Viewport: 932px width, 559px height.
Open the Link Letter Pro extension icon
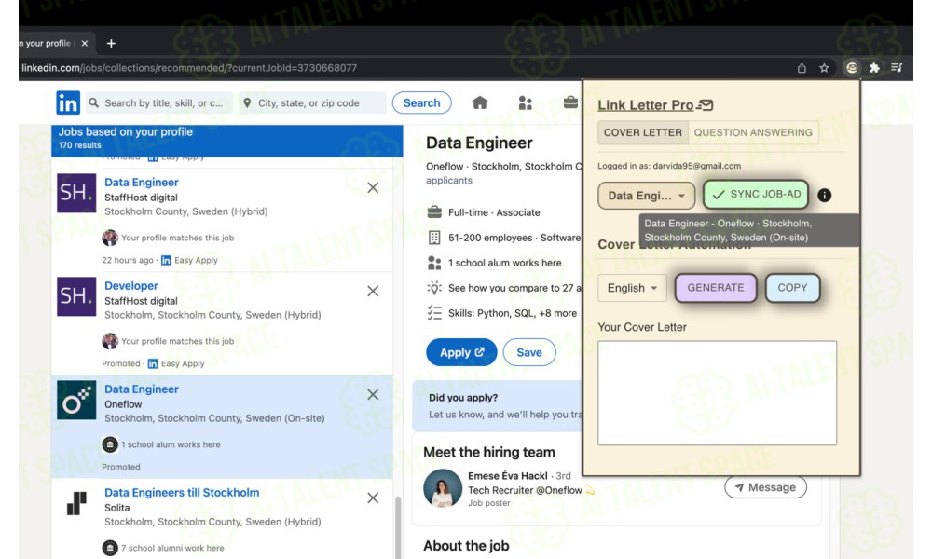[852, 68]
